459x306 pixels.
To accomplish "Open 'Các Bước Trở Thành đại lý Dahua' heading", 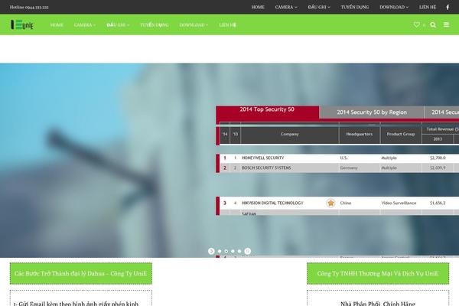I will coord(81,274).
